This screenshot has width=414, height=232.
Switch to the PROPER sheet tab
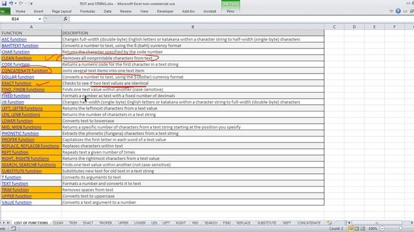point(105,223)
